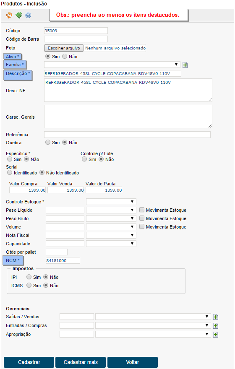Image resolution: width=235 pixels, height=369 pixels.
Task: Open the Controle Estoque dropdown
Action: pyautogui.click(x=111, y=202)
